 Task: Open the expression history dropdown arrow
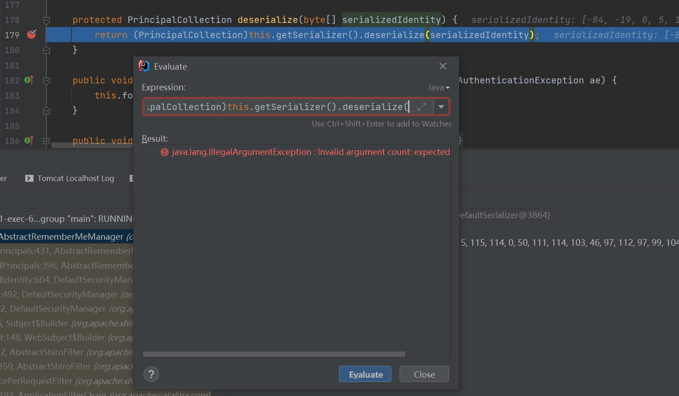click(441, 107)
